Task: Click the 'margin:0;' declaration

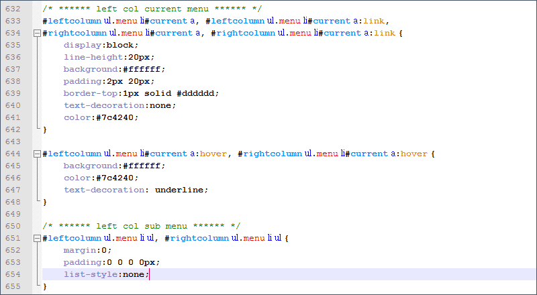Action: (x=87, y=250)
